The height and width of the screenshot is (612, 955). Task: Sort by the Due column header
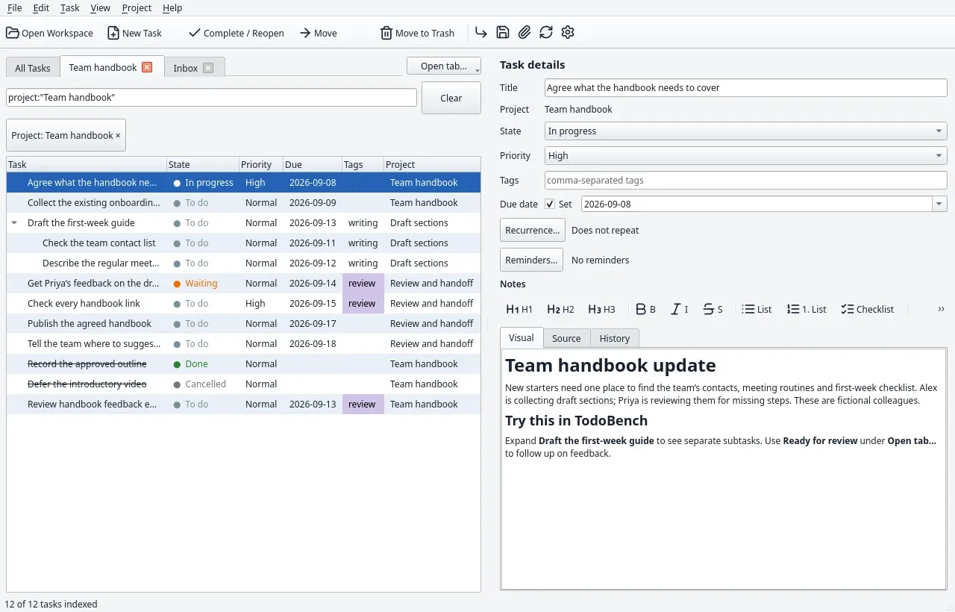click(313, 164)
